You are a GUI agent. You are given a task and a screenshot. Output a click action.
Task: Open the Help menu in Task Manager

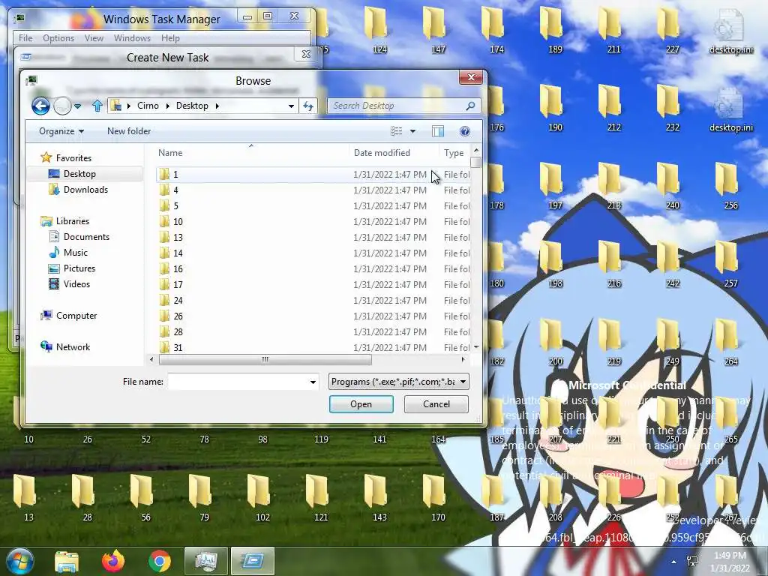(x=170, y=37)
